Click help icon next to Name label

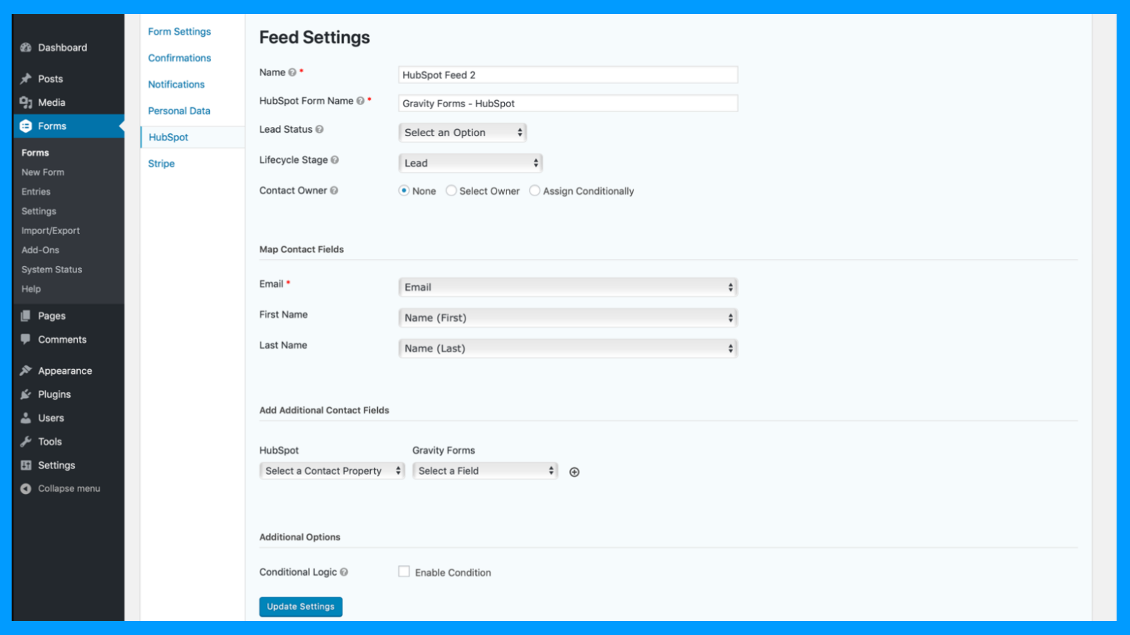tap(292, 73)
